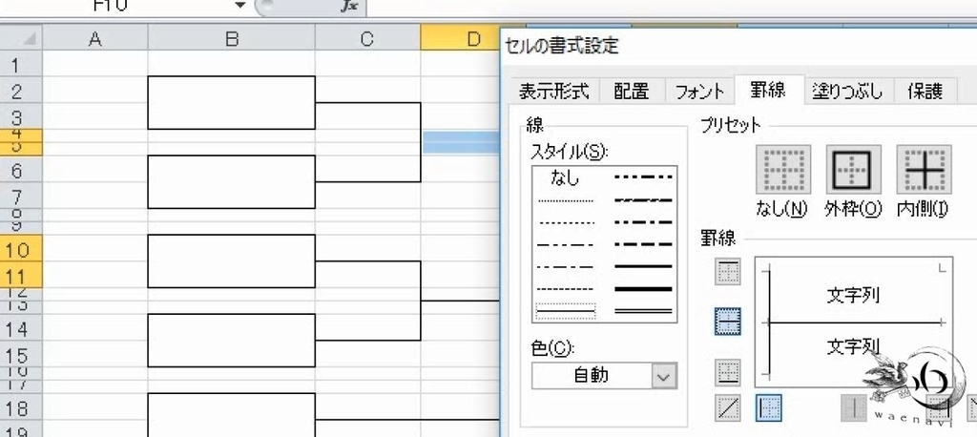The height and width of the screenshot is (437, 977).
Task: Switch to the 表示形式 tab
Action: (554, 92)
